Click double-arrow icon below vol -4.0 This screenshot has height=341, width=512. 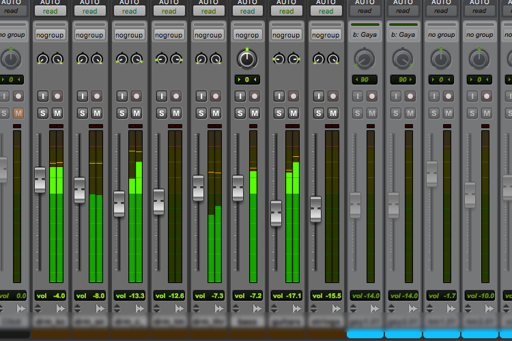61,308
